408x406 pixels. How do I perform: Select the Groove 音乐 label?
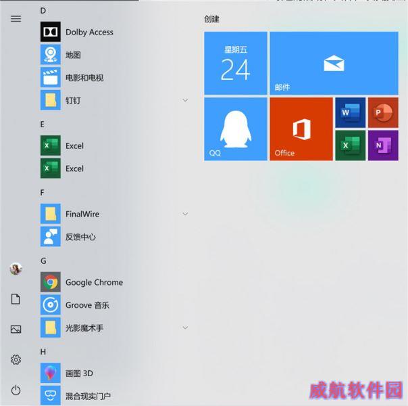(87, 305)
